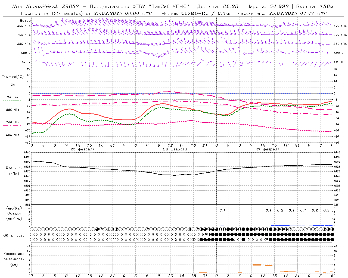This screenshot has height=278, width=348.
Task: Click the 700 гПа temperature legend label
Action: coord(13,122)
